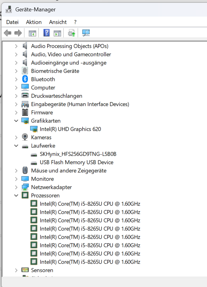This screenshot has width=207, height=287.
Task: Open the Datei menu
Action: coord(12,22)
